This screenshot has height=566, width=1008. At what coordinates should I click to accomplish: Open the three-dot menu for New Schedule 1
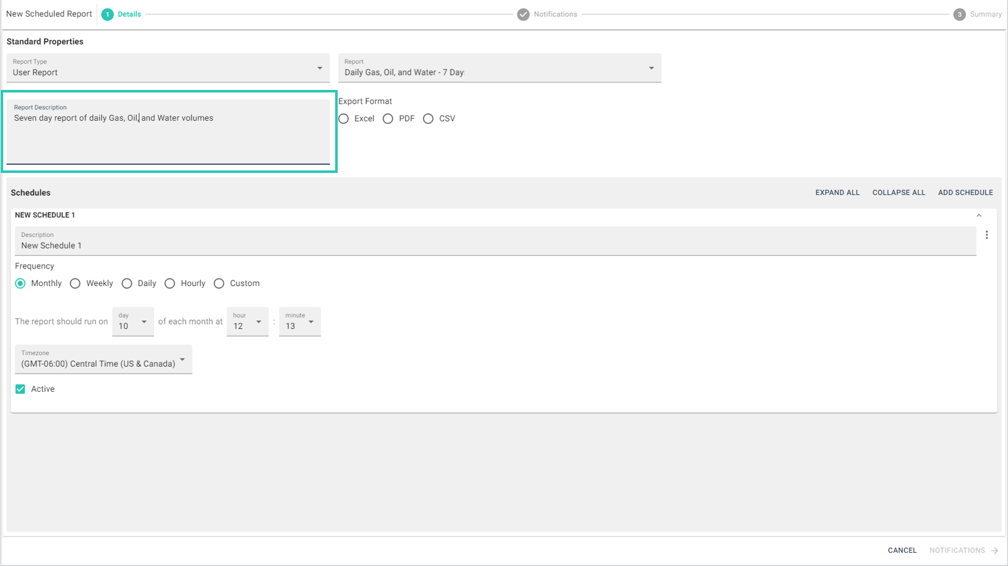click(987, 235)
